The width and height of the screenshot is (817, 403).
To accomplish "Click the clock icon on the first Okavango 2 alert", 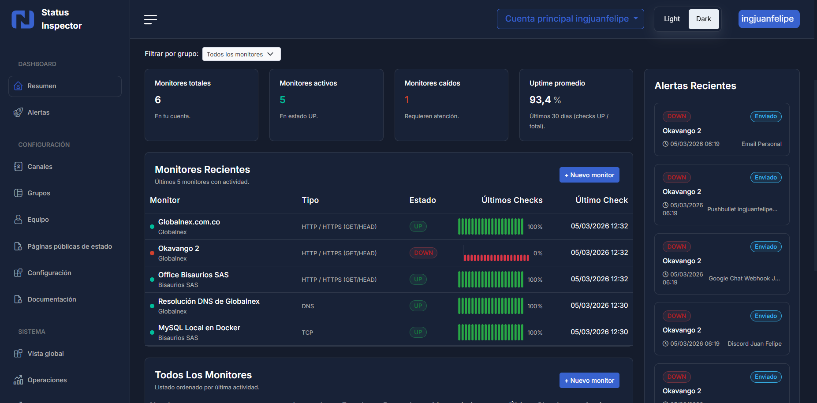I will click(665, 144).
